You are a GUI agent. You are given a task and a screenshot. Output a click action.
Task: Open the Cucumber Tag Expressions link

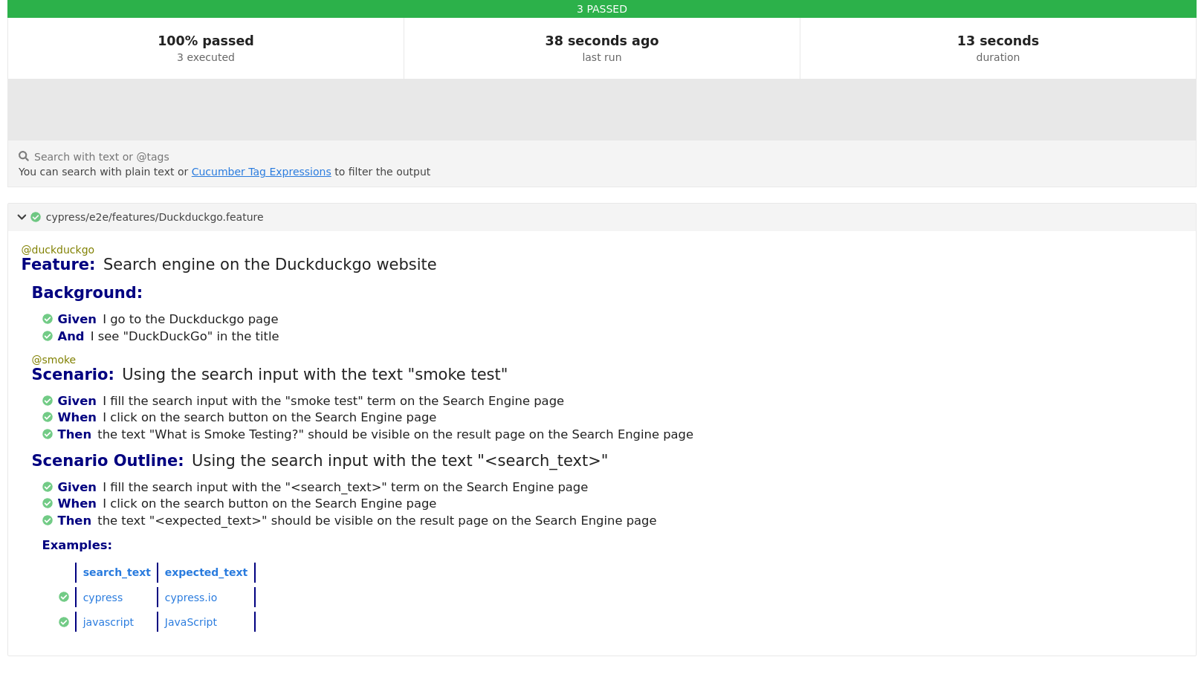click(261, 172)
